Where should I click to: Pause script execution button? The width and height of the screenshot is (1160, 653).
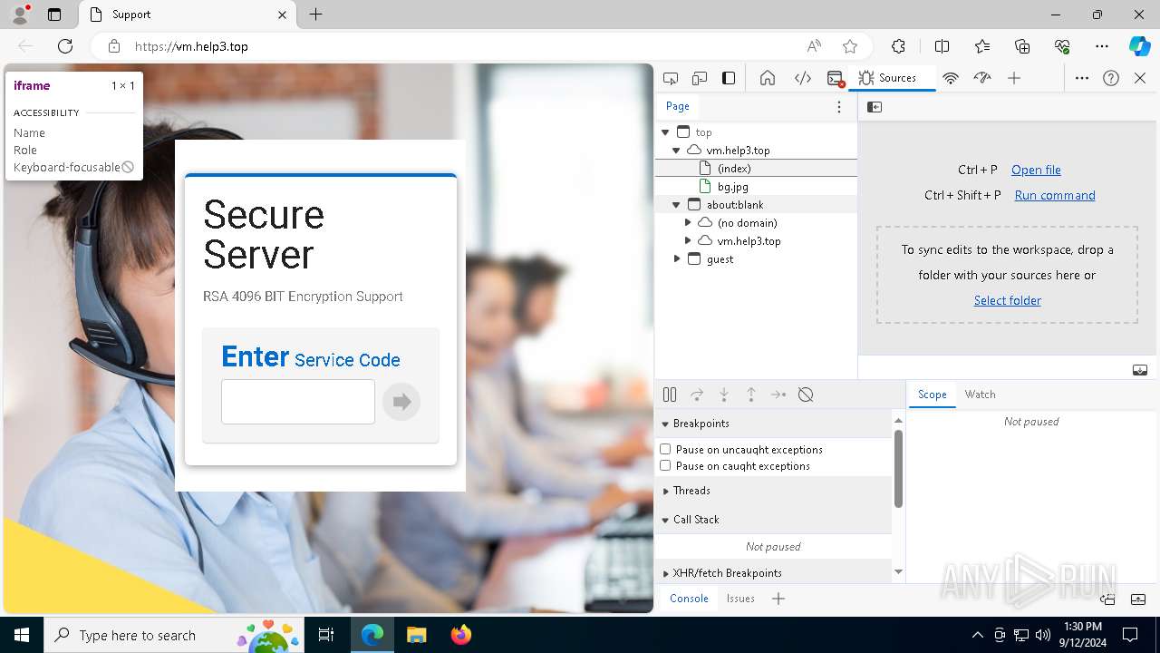[670, 395]
